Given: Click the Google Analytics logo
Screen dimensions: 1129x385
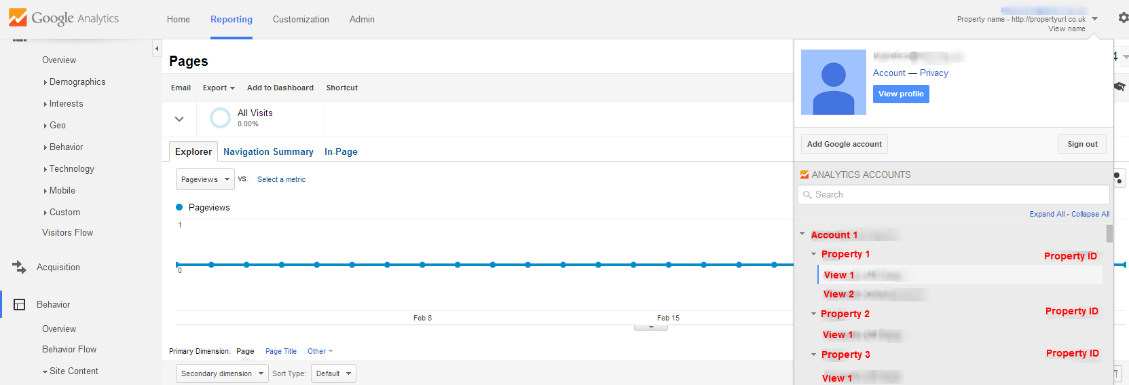Looking at the screenshot, I should point(64,18).
